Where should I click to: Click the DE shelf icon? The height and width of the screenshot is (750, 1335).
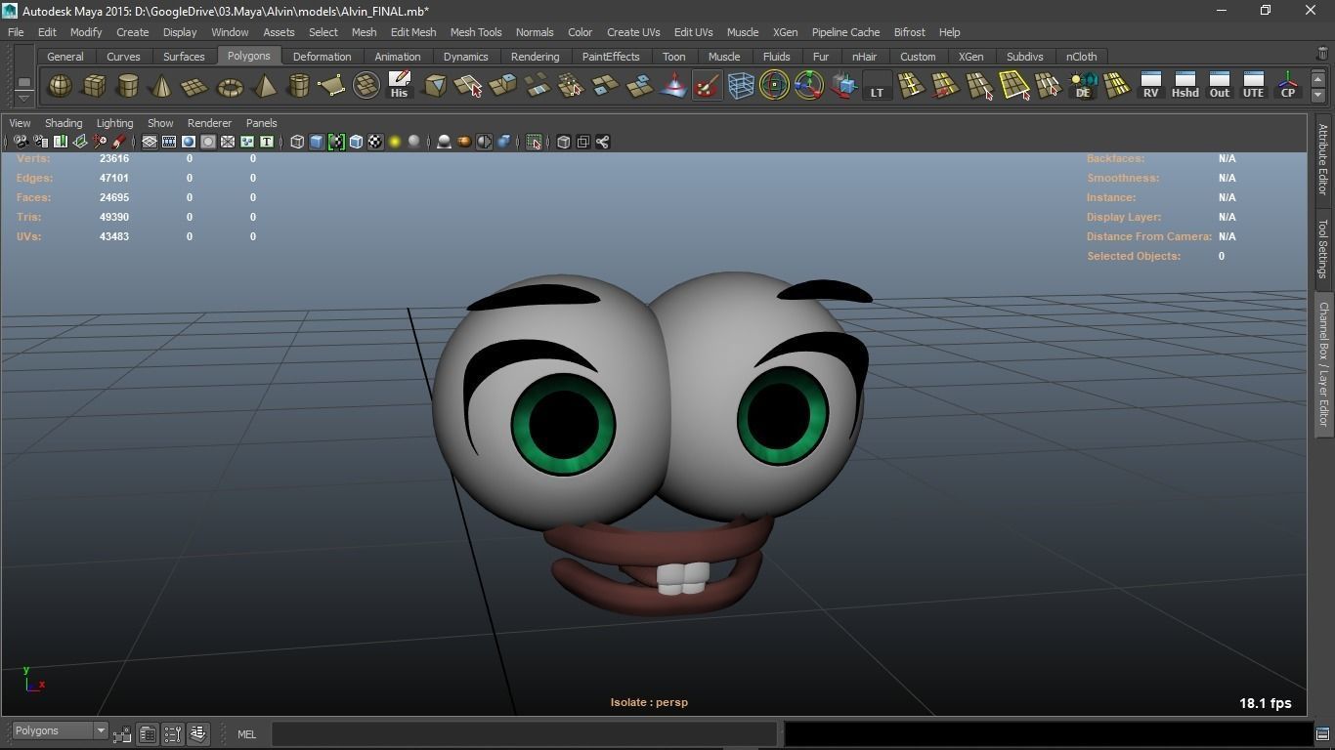coord(1083,86)
